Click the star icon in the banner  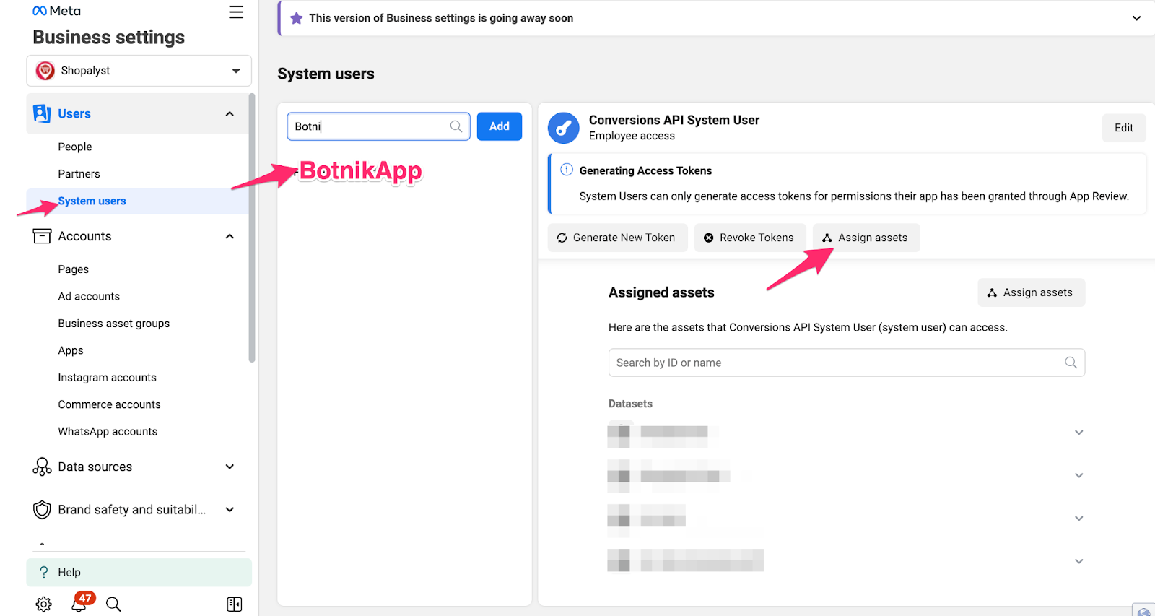coord(296,18)
